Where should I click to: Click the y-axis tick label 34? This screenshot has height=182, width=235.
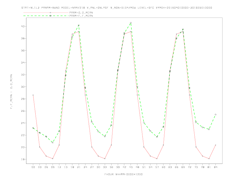coord(23,63)
